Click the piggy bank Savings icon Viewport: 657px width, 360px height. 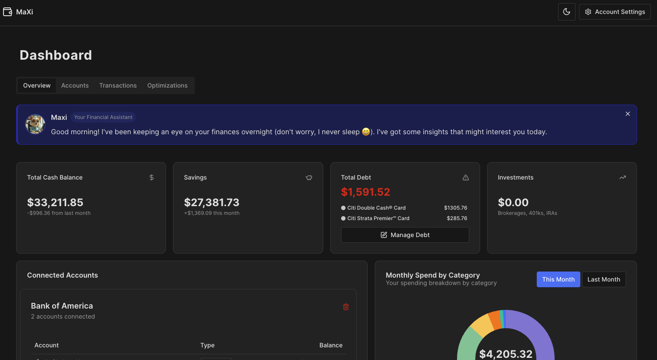pos(309,177)
